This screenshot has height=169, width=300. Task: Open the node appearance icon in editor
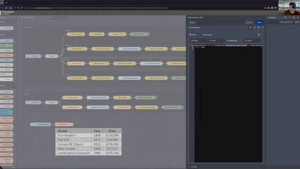click(x=259, y=28)
